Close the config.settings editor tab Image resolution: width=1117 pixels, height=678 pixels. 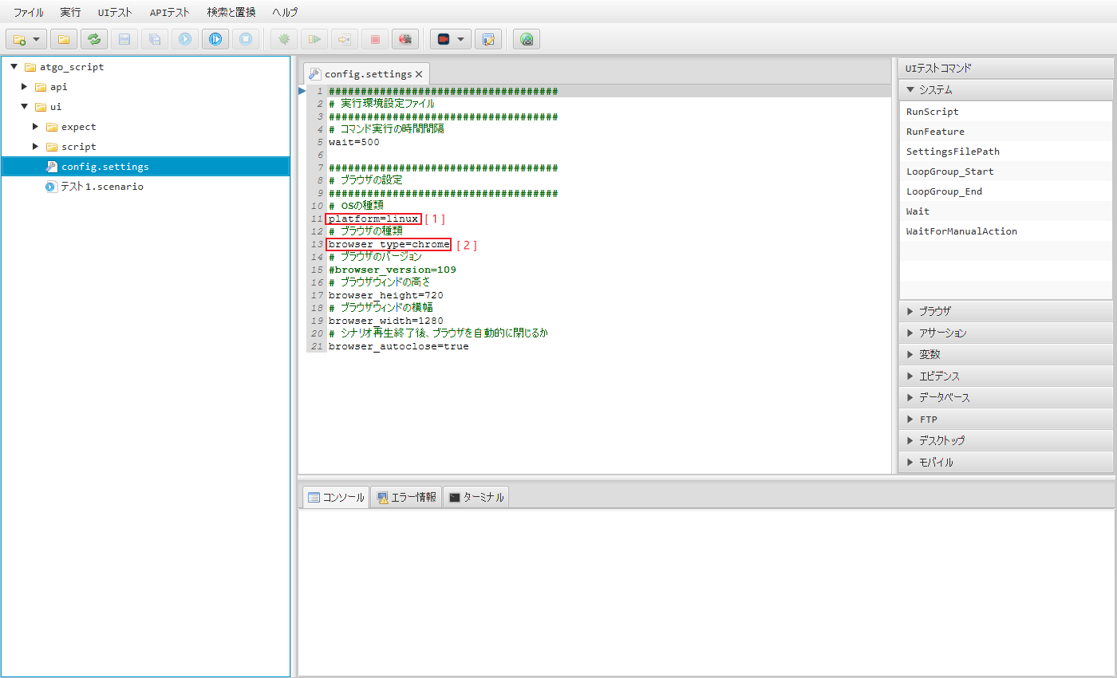click(x=419, y=74)
